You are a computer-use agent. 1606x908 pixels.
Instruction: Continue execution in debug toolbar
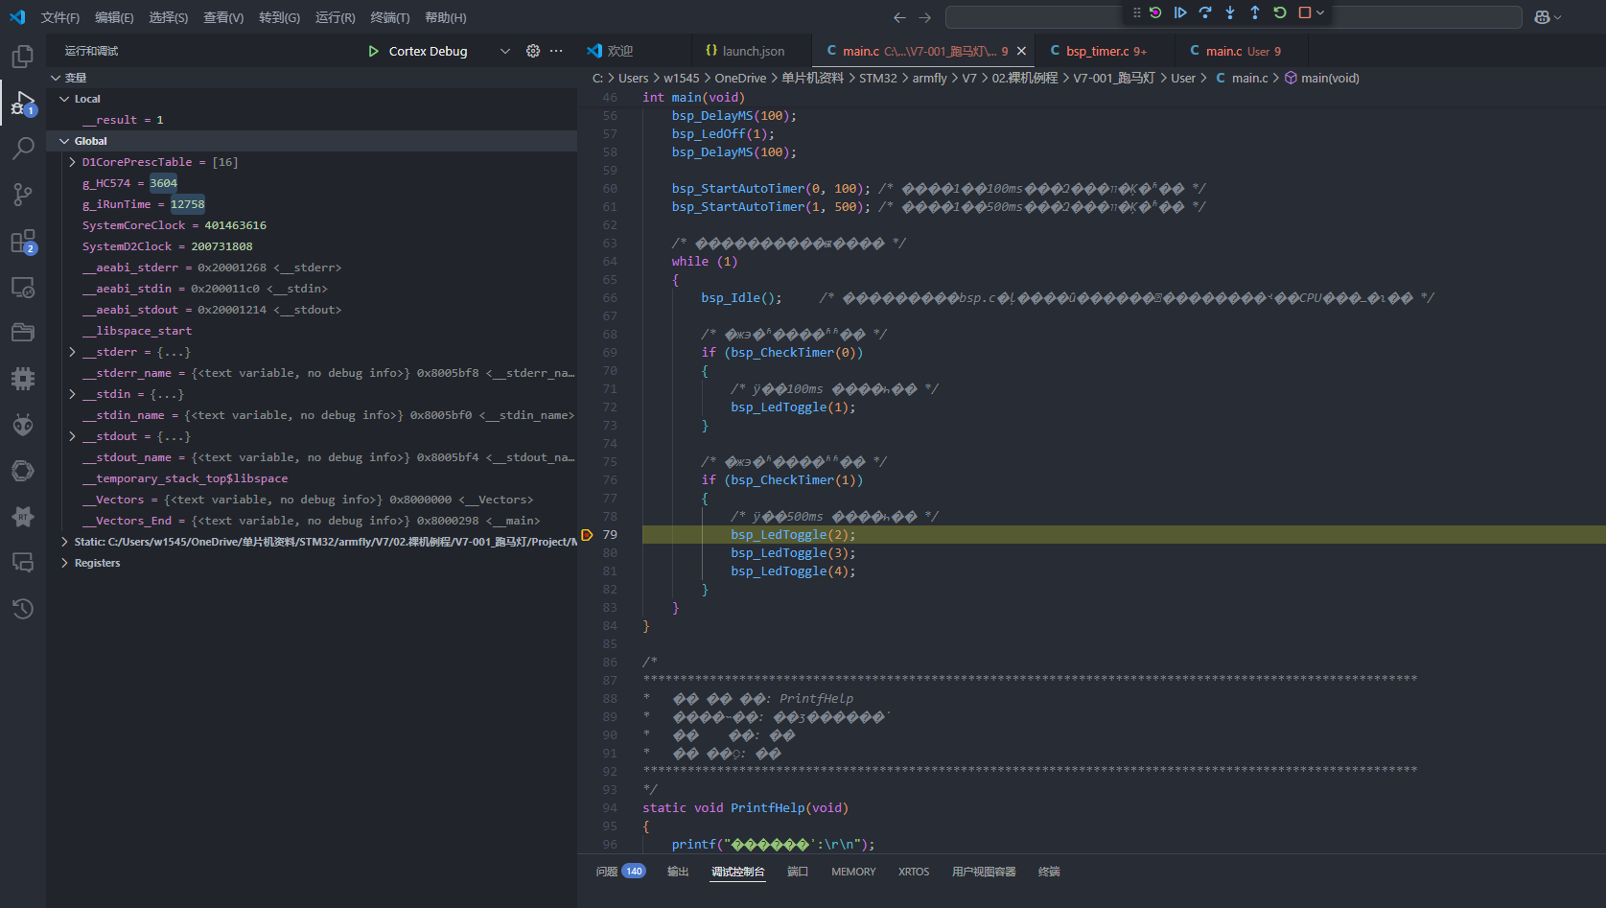click(1180, 12)
